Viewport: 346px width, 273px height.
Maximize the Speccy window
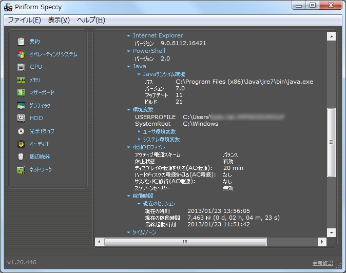(x=313, y=6)
